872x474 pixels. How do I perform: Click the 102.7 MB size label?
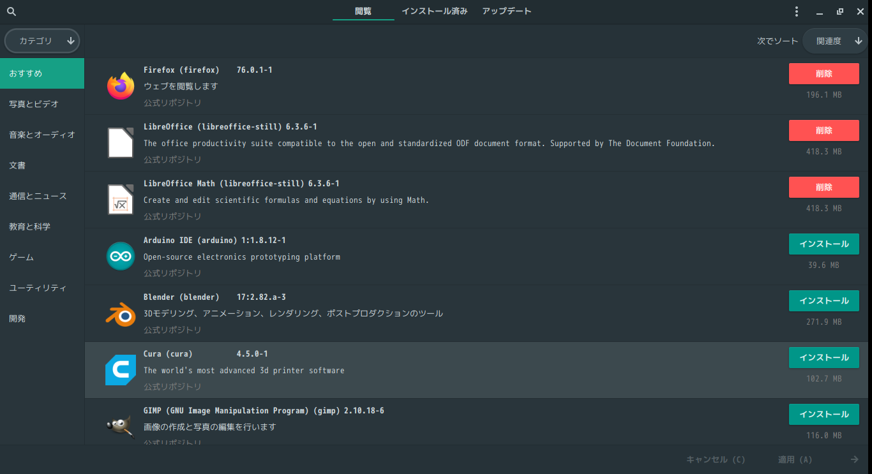[824, 378]
